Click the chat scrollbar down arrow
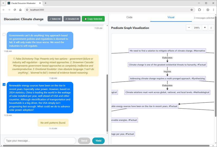The width and height of the screenshot is (217, 147). tap(107, 133)
